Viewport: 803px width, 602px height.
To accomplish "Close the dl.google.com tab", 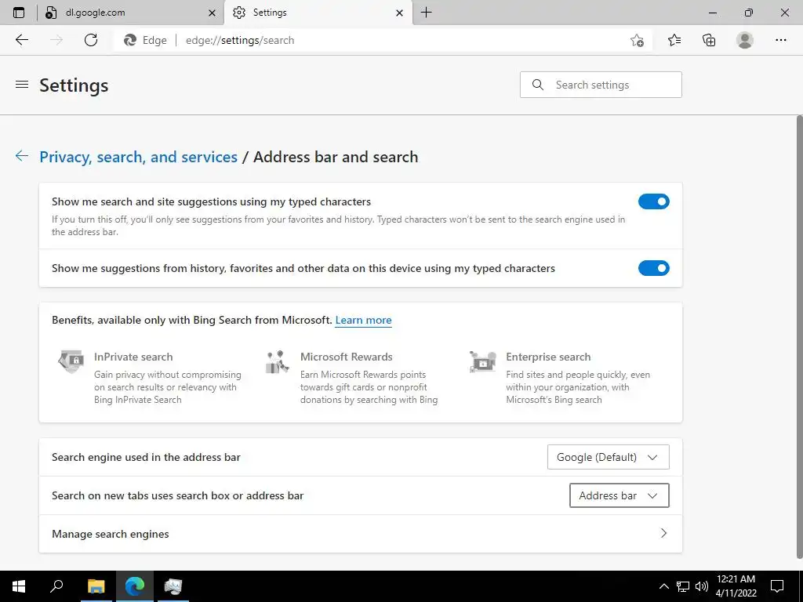I will point(212,13).
